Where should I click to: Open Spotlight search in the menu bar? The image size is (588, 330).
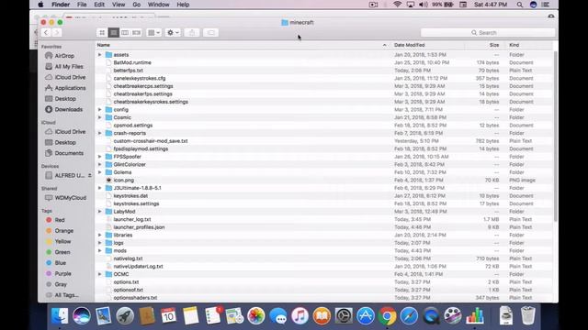519,5
